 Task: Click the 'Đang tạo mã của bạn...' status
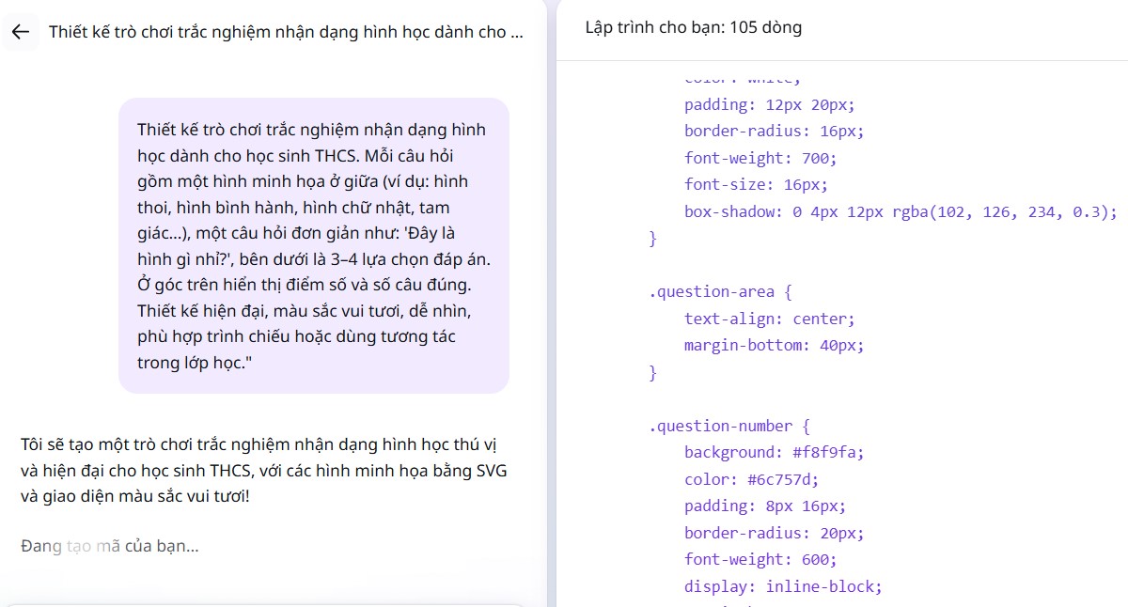pyautogui.click(x=109, y=546)
